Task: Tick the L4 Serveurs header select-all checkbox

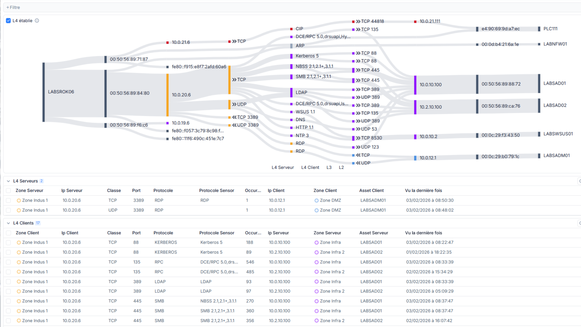Action: click(x=8, y=190)
